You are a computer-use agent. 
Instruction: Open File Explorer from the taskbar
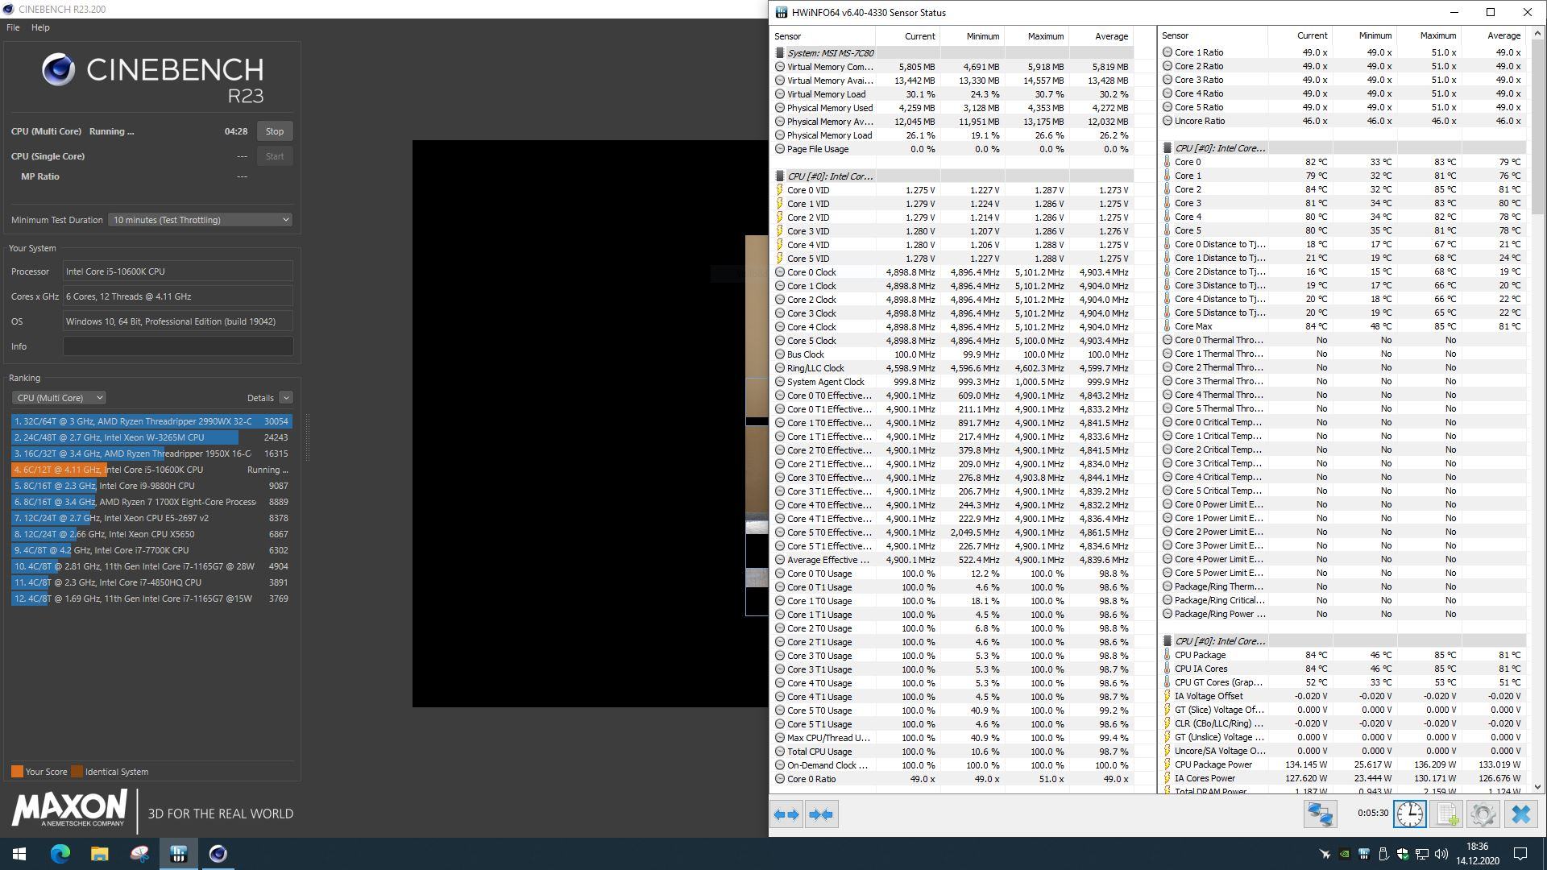tap(99, 854)
